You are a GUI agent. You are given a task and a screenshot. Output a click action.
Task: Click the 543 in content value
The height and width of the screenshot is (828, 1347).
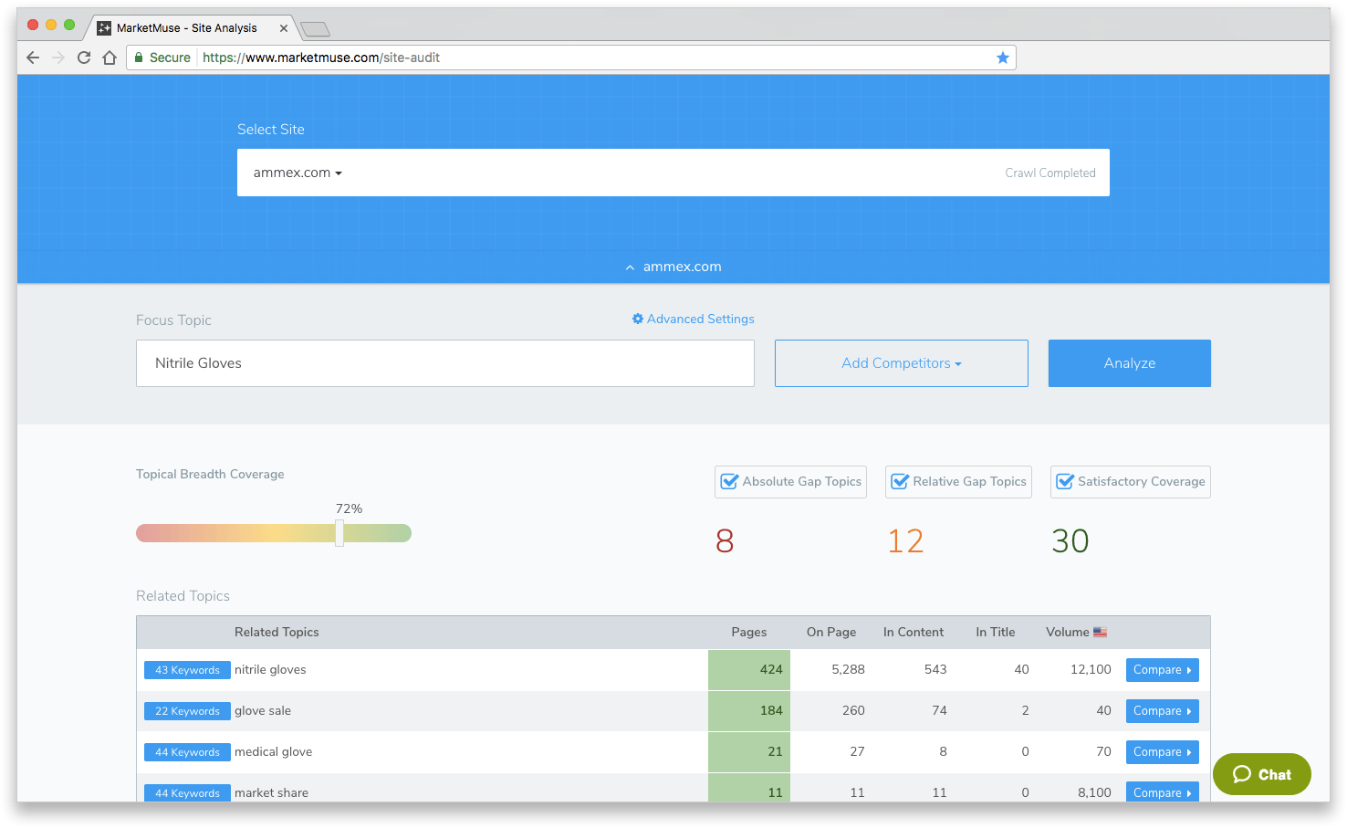tap(935, 670)
